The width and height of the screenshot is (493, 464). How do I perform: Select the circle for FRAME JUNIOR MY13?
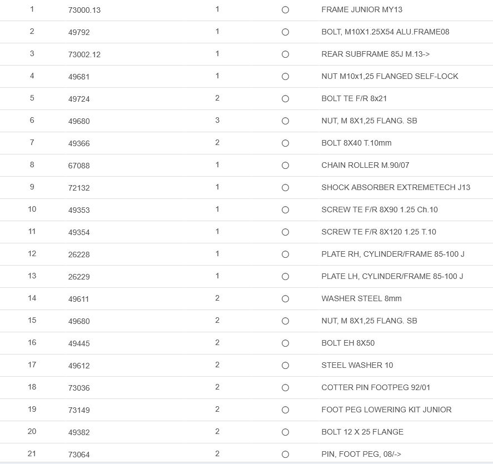[x=285, y=10]
